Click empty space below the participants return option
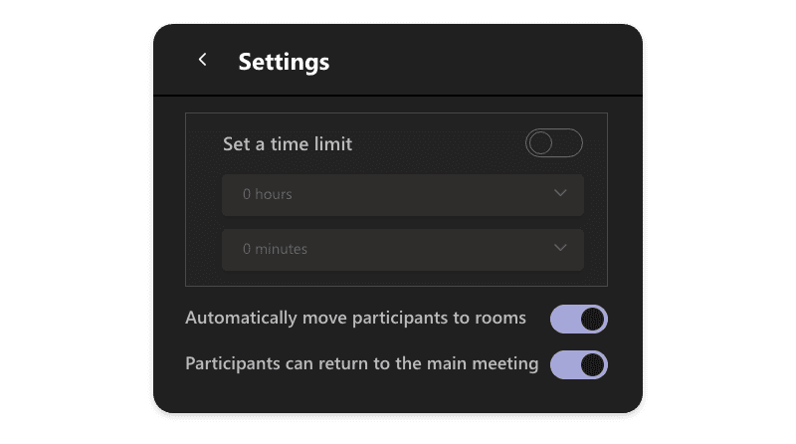The height and width of the screenshot is (444, 796). coord(398,395)
